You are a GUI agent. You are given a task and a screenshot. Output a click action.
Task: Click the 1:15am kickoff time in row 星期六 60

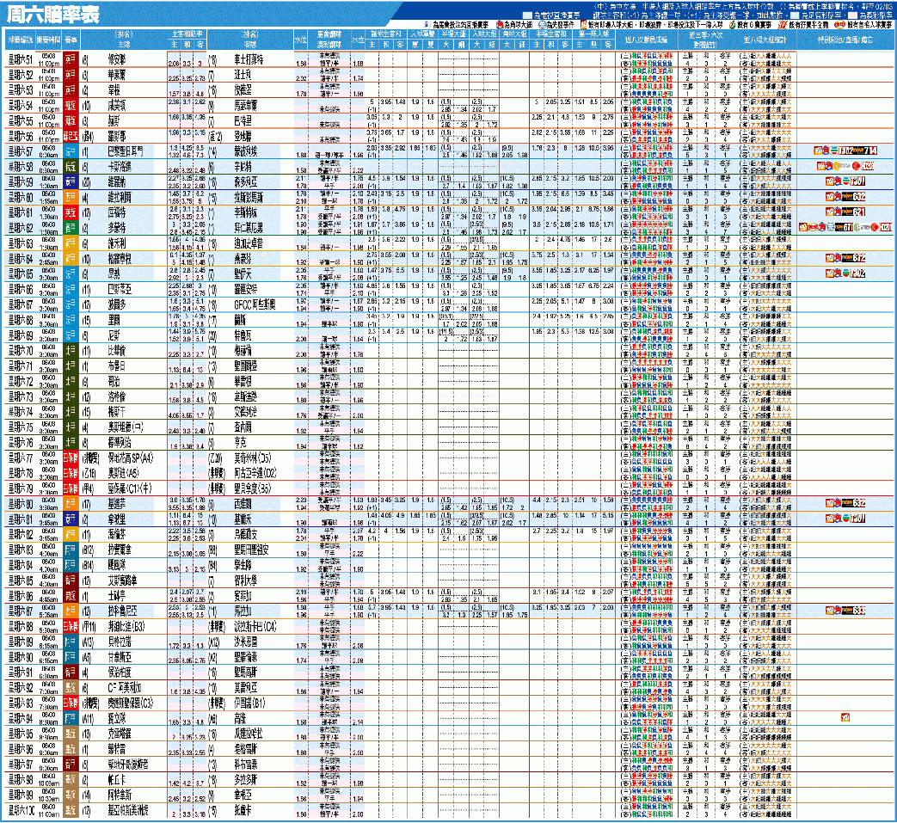[x=49, y=200]
